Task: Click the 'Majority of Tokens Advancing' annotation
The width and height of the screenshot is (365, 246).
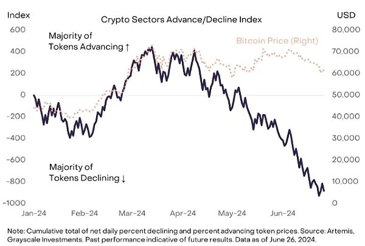Action: coord(89,41)
